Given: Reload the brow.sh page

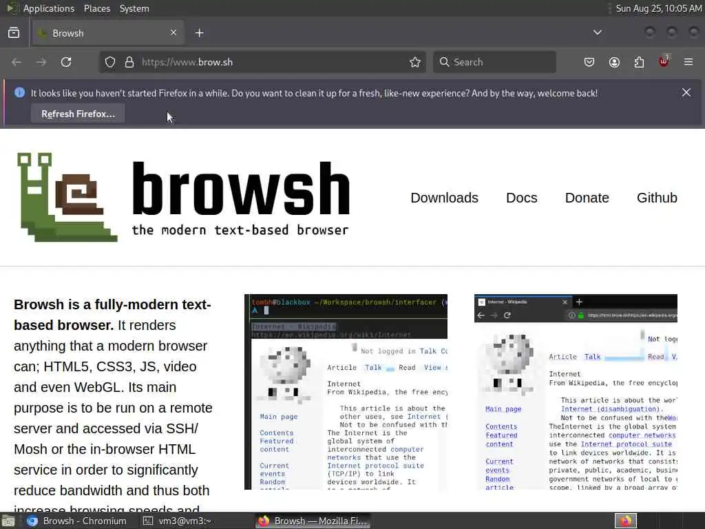Looking at the screenshot, I should (66, 62).
